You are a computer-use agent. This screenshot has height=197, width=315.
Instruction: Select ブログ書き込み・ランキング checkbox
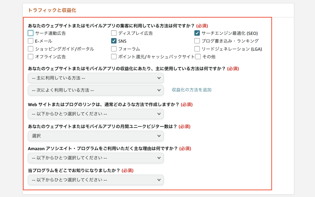coord(197,41)
